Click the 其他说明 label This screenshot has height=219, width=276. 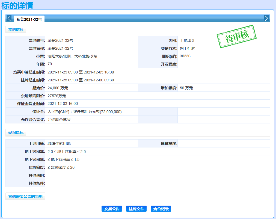pyautogui.click(x=37, y=176)
